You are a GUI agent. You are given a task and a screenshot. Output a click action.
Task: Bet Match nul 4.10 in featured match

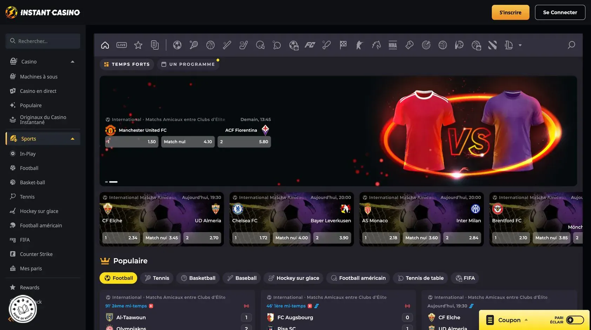point(188,142)
